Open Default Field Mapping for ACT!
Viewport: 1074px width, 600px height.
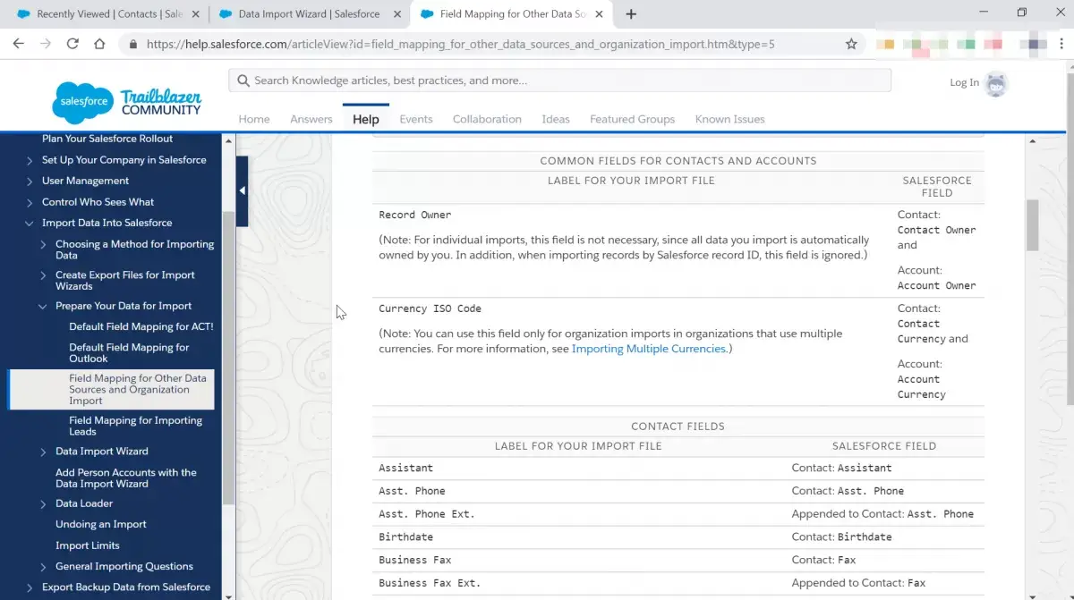[x=141, y=326]
